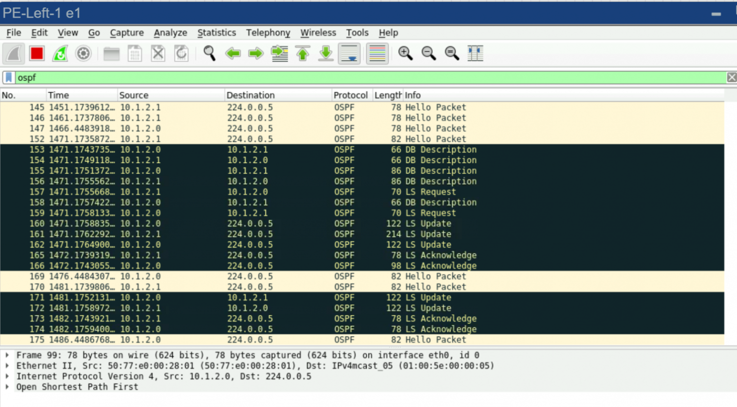Go forward to next packet arrow
Screen dimensions: 737x407
click(256, 53)
